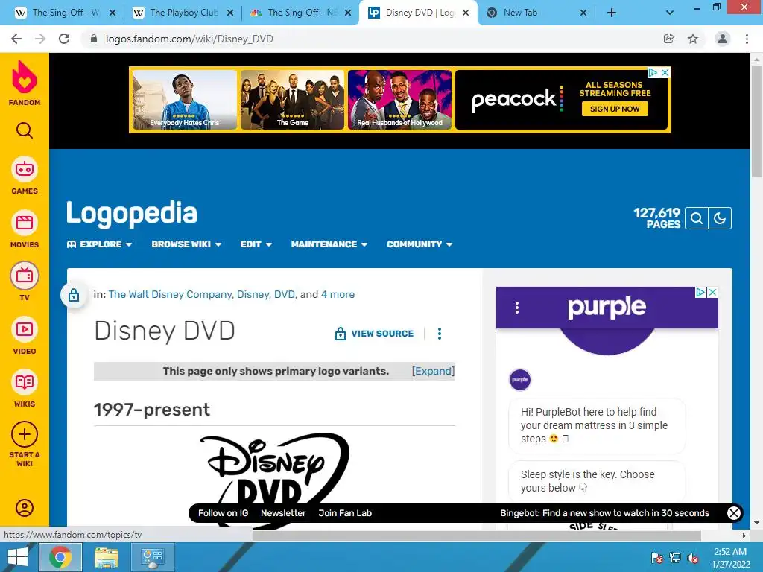763x572 pixels.
Task: Open The Walt Disney Company category link
Action: coord(171,294)
